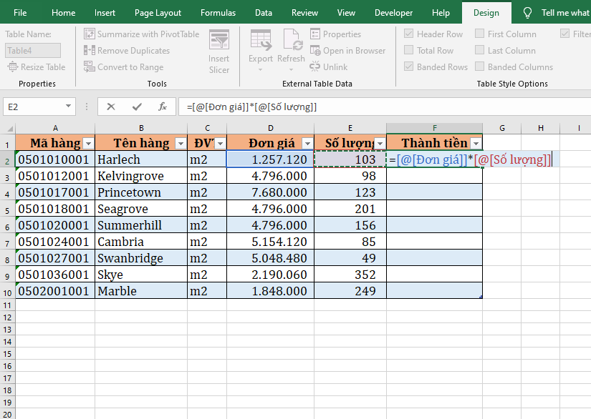Open the Đơn giá column filter dropdown

click(x=307, y=143)
